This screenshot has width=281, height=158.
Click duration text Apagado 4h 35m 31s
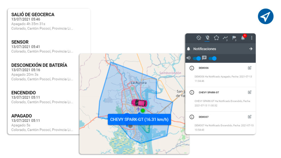tap(28, 24)
